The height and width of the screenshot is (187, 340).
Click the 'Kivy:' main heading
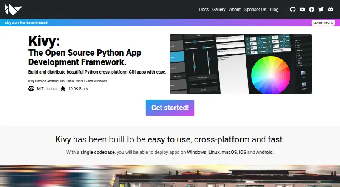44,41
